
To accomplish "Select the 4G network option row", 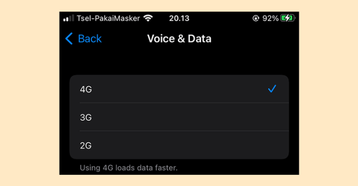I will pyautogui.click(x=179, y=89).
